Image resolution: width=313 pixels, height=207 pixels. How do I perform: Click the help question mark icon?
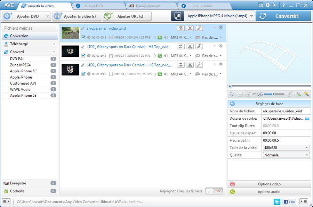[283, 5]
